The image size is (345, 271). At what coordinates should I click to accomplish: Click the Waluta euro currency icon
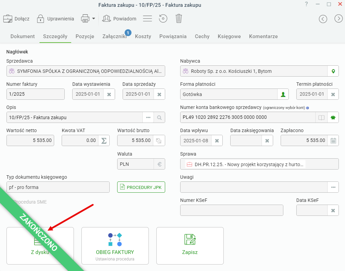click(159, 164)
